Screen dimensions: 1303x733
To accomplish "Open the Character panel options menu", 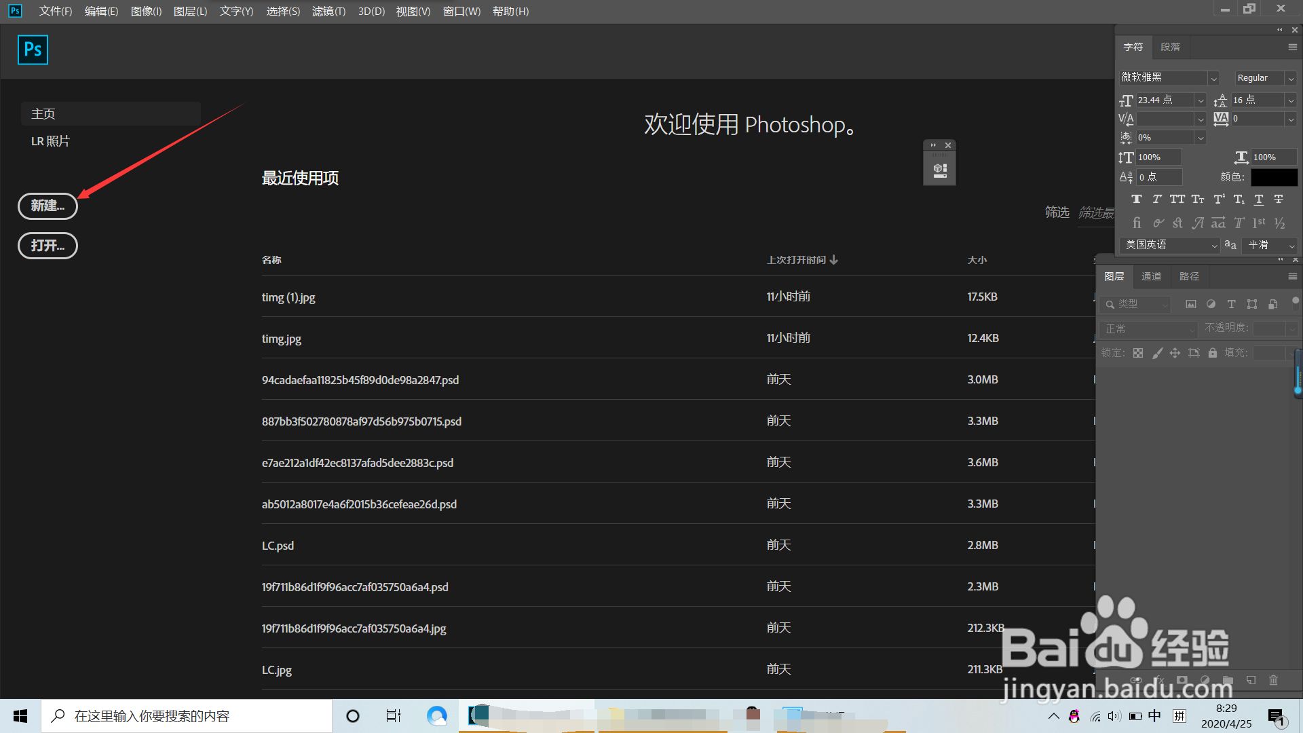I will [x=1292, y=47].
